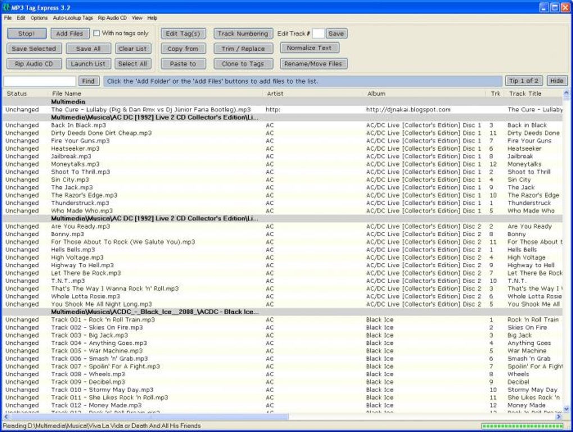Click the Find button
The width and height of the screenshot is (573, 432).
click(88, 81)
